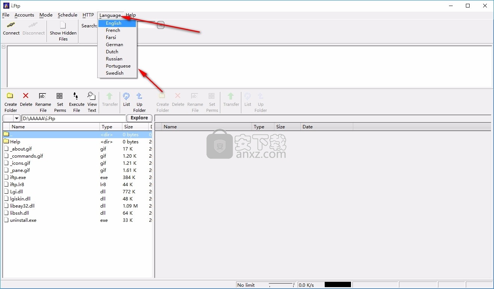
Task: Select file iftp.exe
Action: [77, 178]
